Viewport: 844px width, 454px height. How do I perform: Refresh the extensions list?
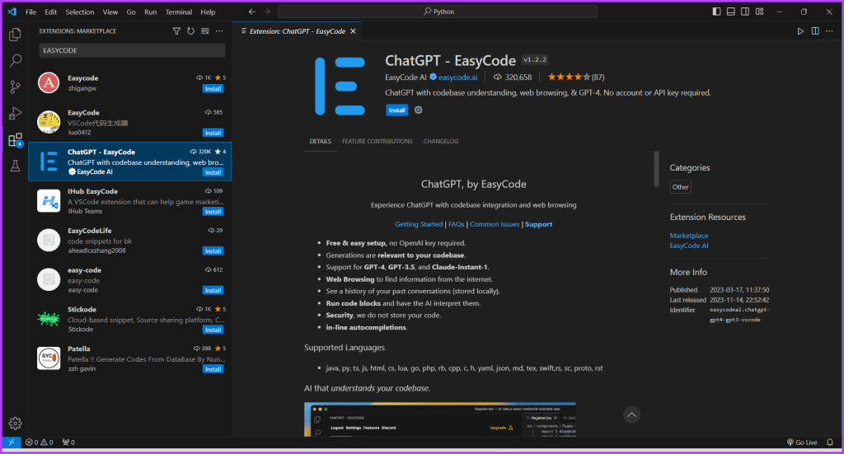click(x=190, y=31)
